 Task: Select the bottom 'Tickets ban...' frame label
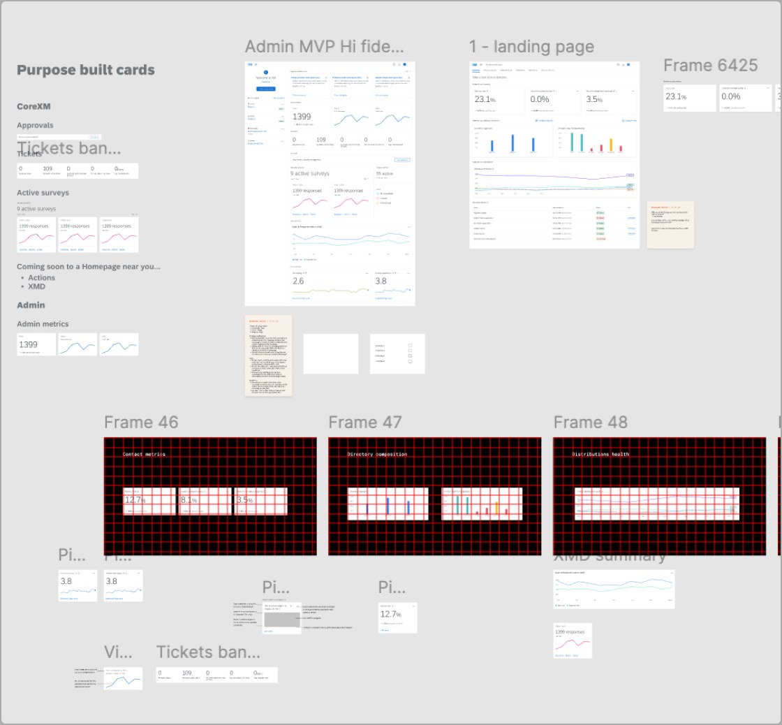pyautogui.click(x=208, y=652)
